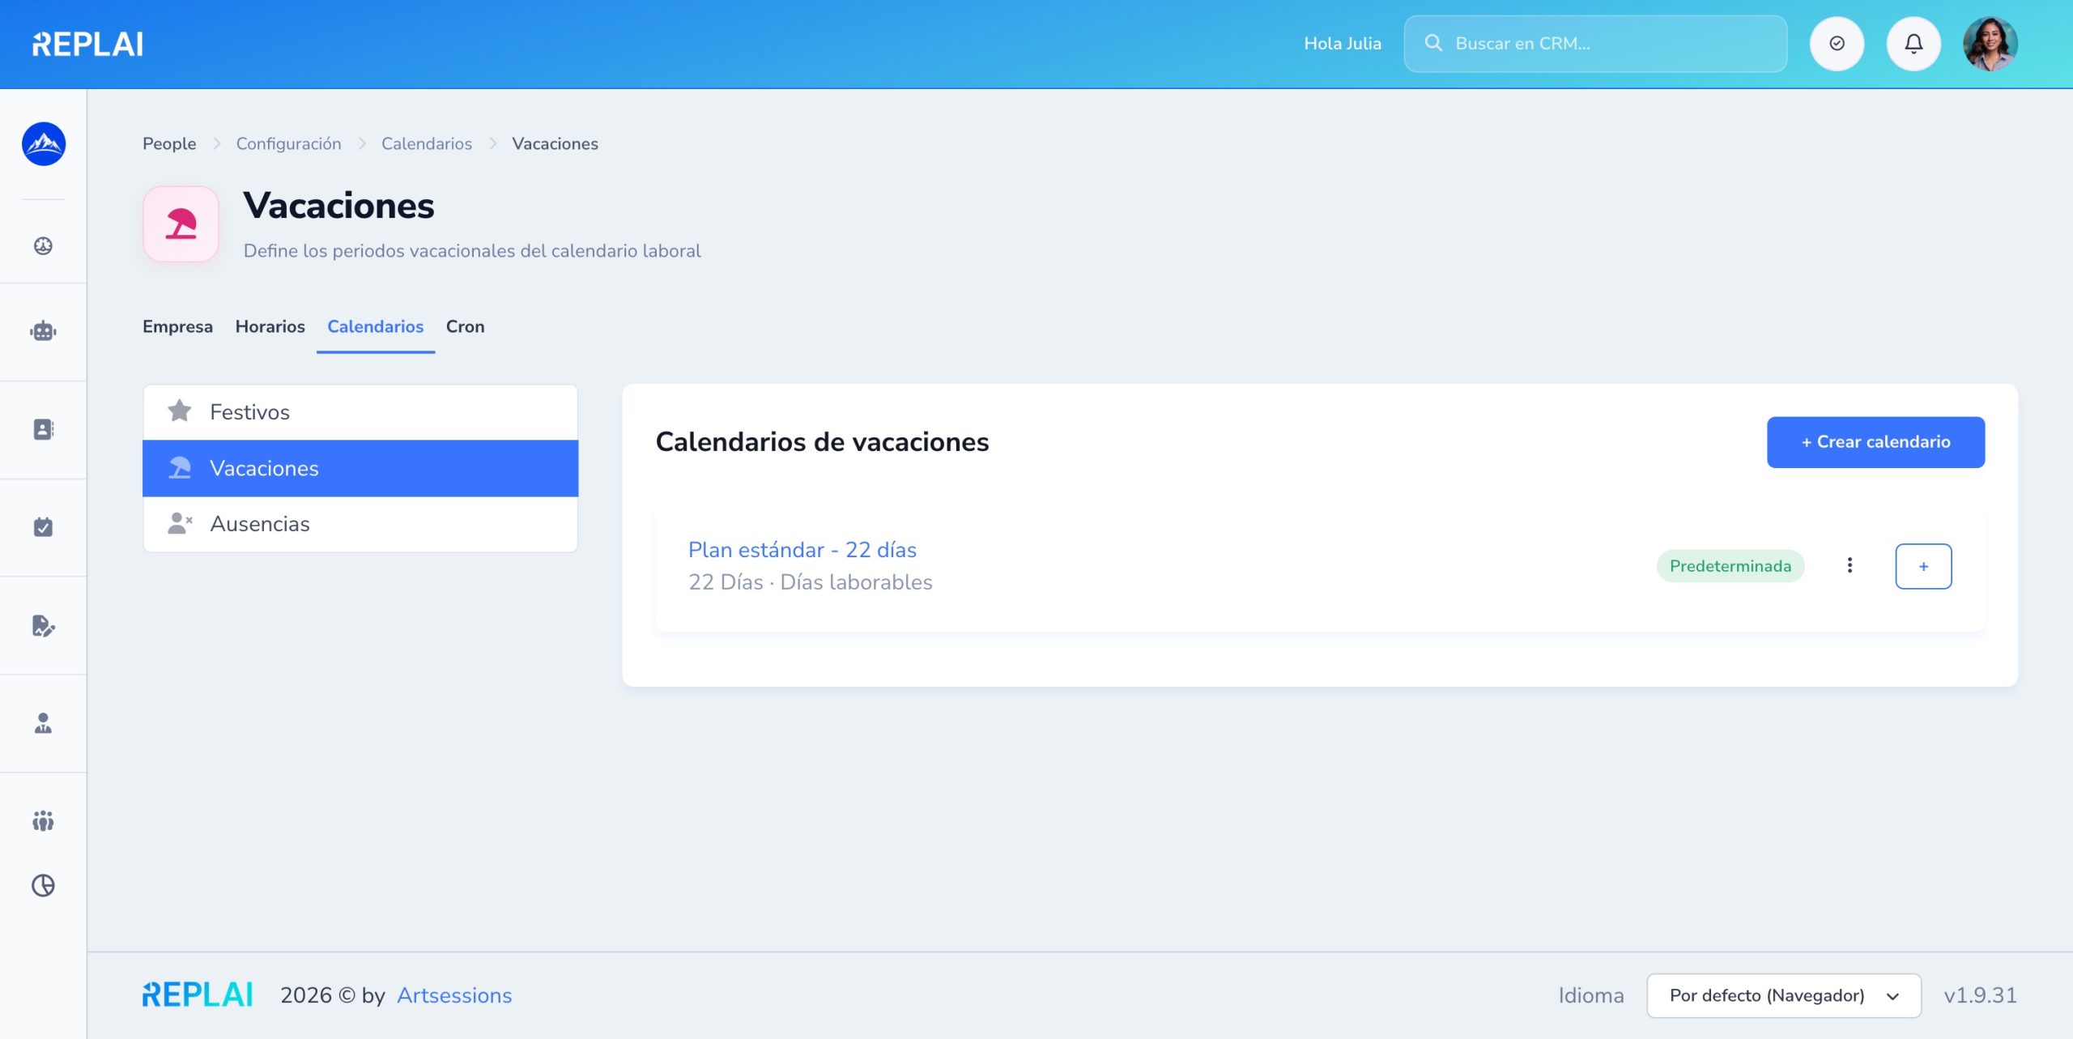2073x1039 pixels.
Task: Click the Festivos star icon
Action: 180,411
